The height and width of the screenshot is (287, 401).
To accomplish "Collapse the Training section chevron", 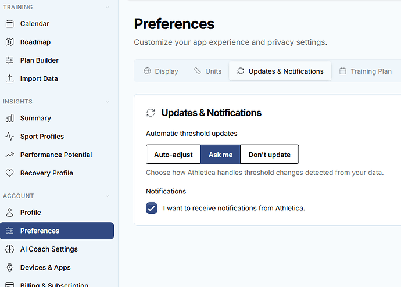I will pos(107,8).
